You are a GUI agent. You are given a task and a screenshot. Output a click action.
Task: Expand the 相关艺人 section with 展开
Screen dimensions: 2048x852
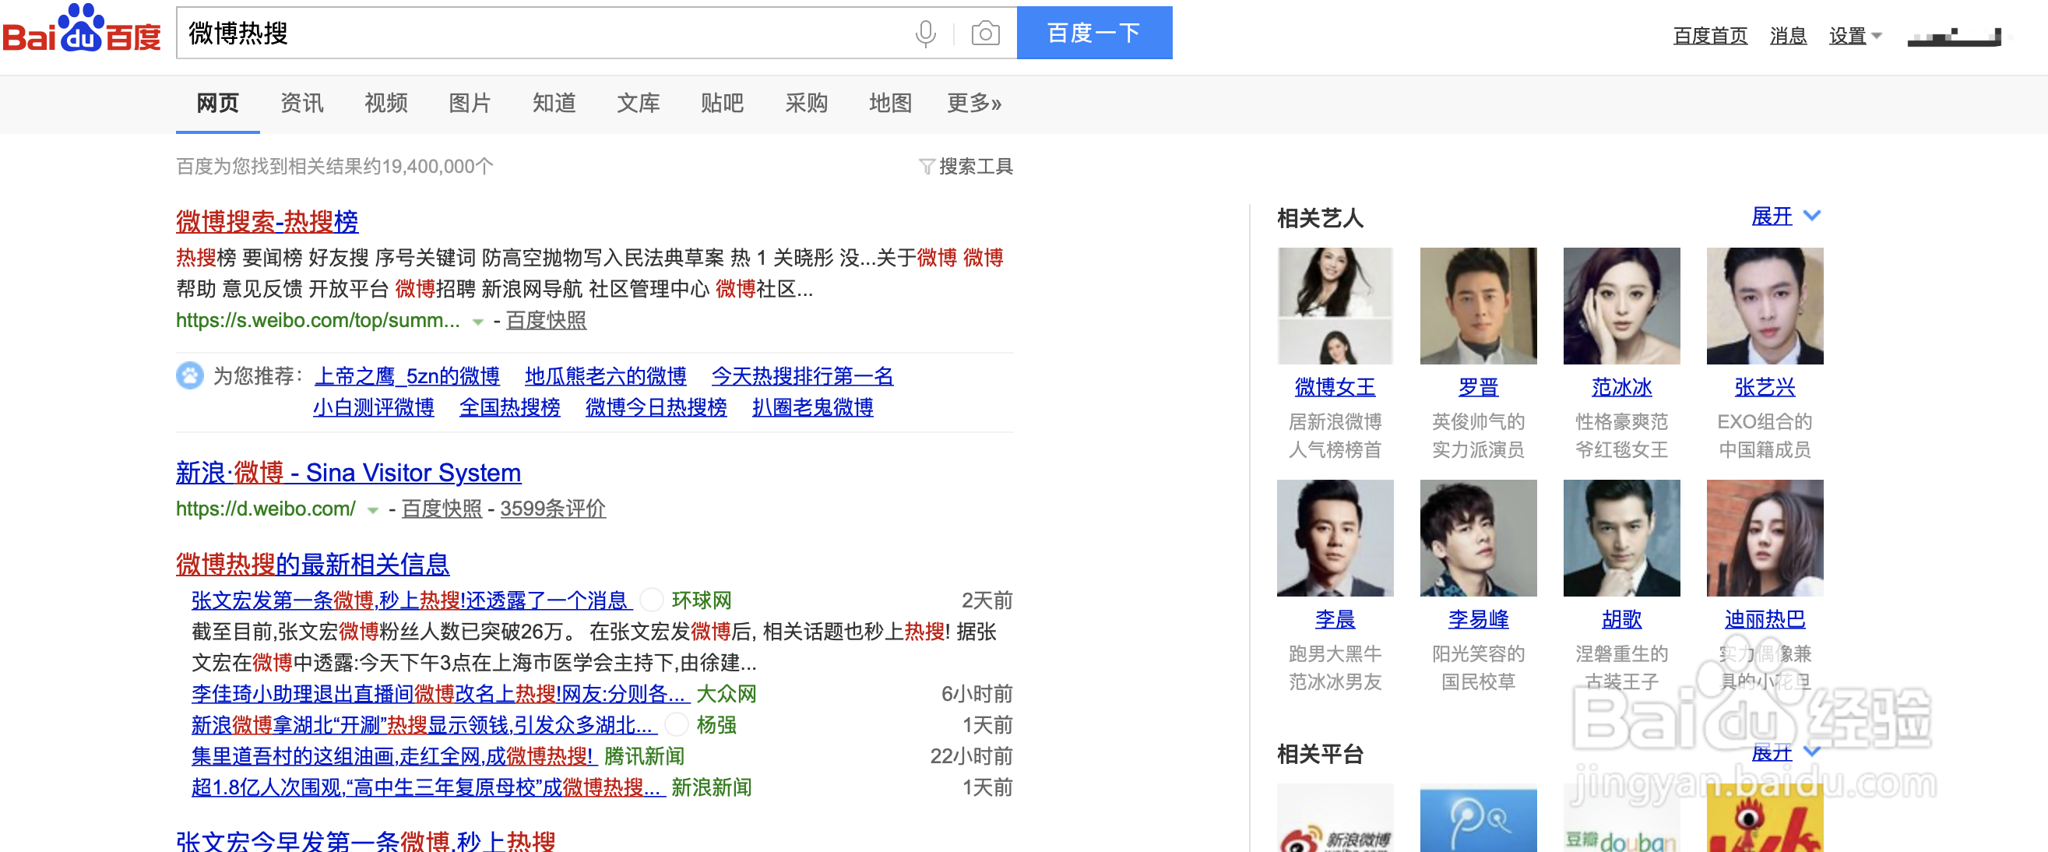pos(1785,217)
